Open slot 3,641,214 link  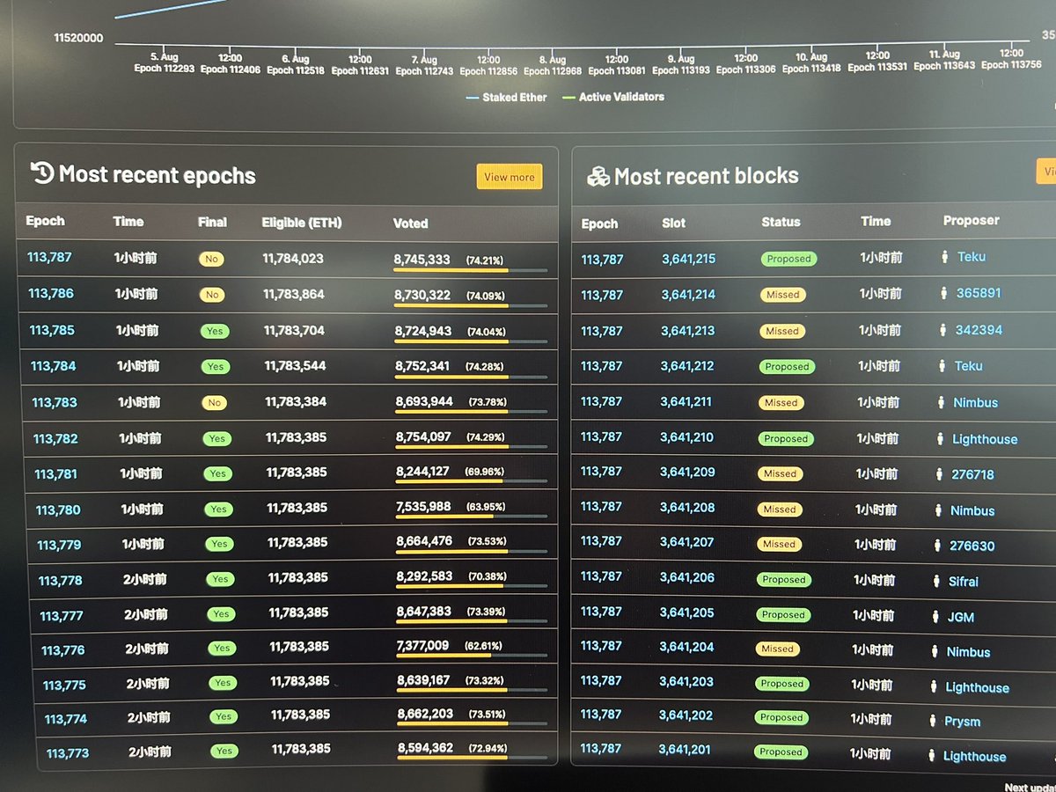point(689,295)
